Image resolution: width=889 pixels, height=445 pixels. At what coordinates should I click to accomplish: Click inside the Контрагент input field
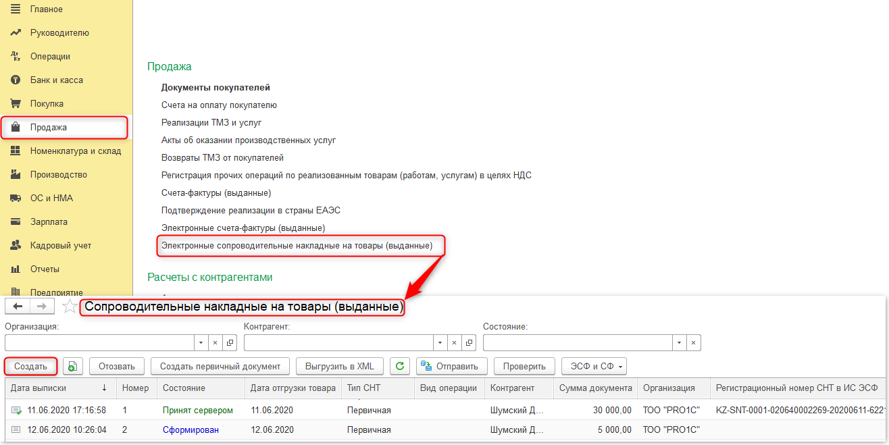point(338,342)
